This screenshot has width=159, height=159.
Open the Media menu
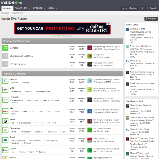[51, 8]
